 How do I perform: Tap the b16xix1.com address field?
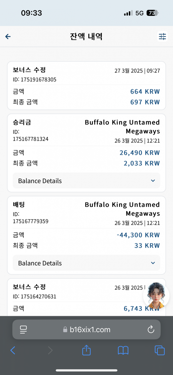[86, 329]
